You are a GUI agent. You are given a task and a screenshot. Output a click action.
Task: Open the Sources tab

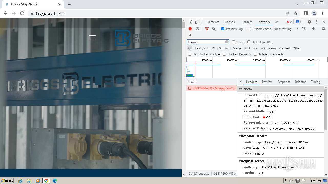click(247, 22)
